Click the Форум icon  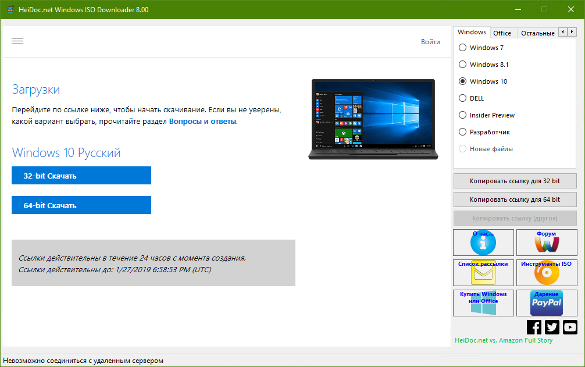coord(547,243)
